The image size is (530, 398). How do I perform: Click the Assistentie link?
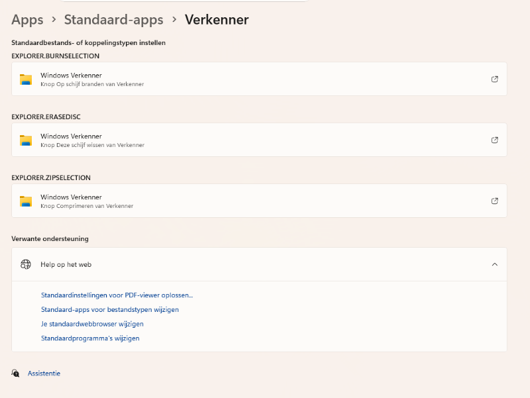pyautogui.click(x=44, y=373)
